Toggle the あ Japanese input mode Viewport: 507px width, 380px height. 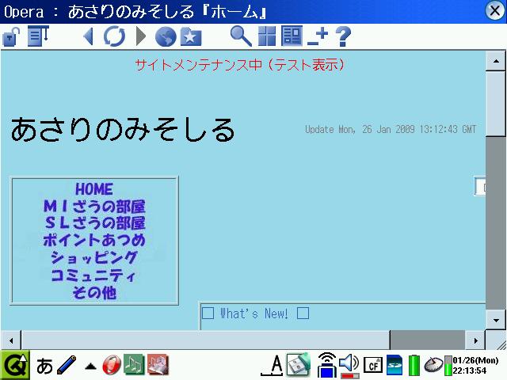[44, 366]
